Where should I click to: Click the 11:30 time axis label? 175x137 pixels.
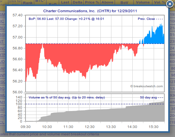[68, 127]
